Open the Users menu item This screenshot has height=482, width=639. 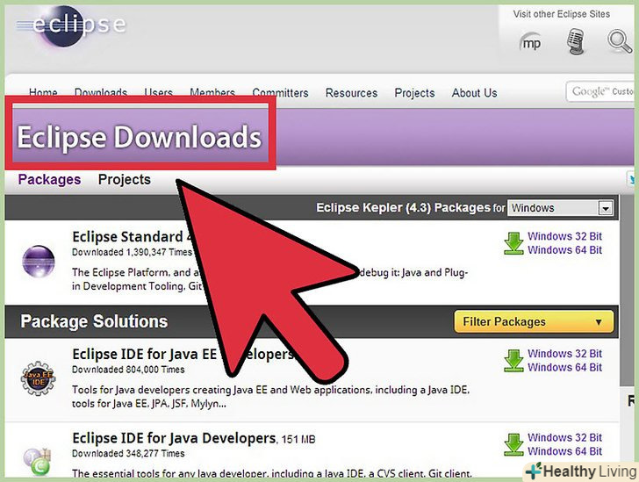point(158,93)
